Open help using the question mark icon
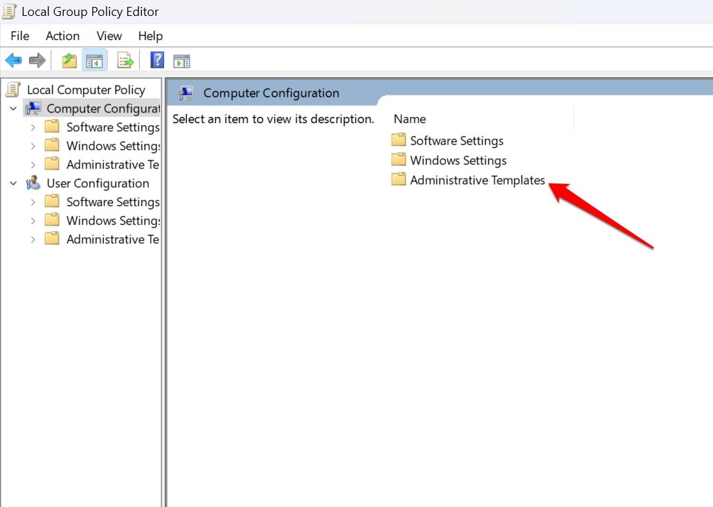The image size is (713, 507). point(156,59)
